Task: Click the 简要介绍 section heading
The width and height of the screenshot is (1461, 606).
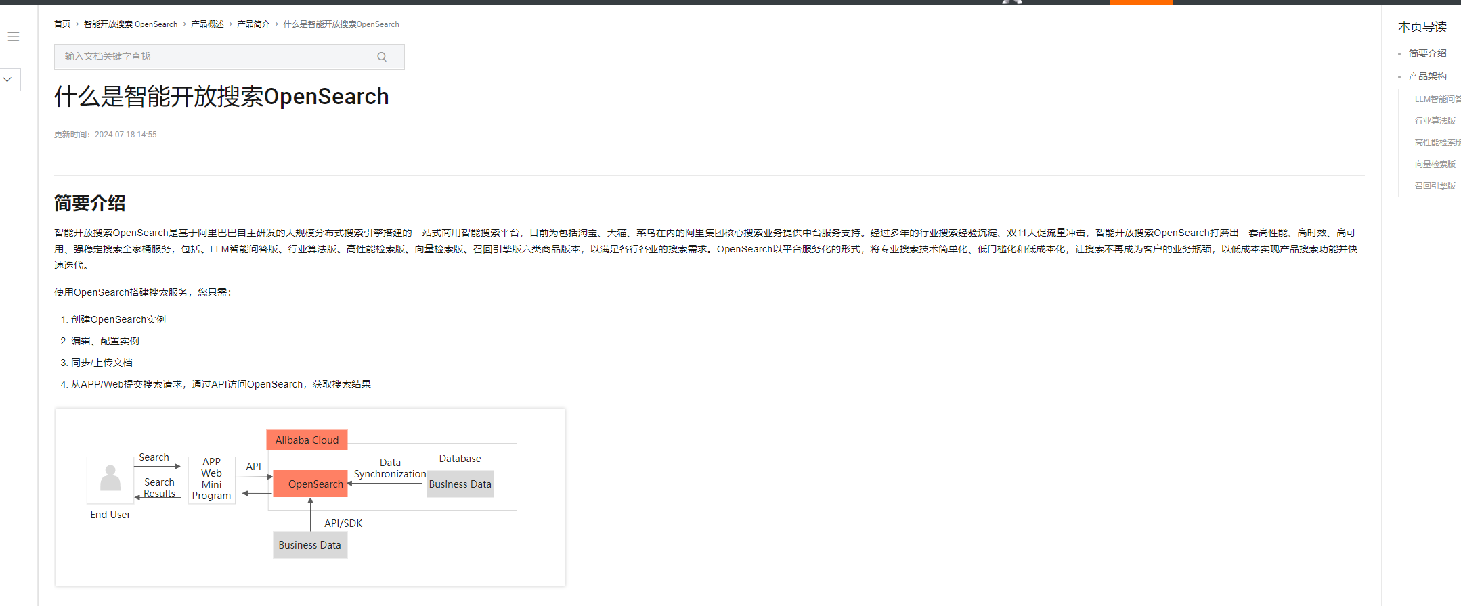Action: coord(89,203)
